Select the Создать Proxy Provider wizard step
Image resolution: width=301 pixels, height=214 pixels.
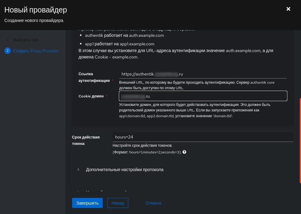pos(36,51)
